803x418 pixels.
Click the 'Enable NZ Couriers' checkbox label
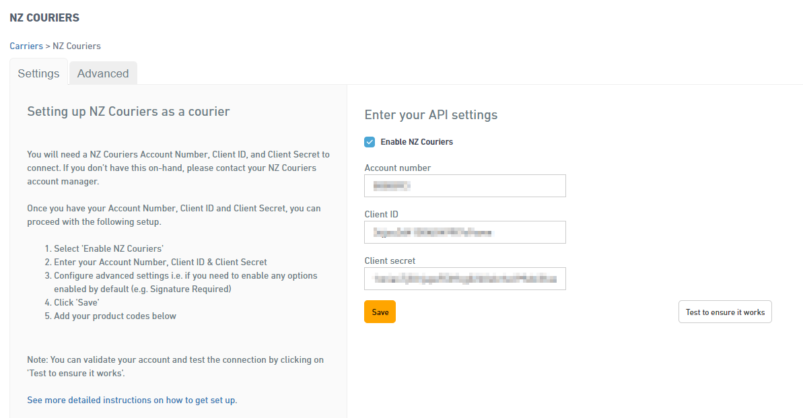(x=417, y=142)
